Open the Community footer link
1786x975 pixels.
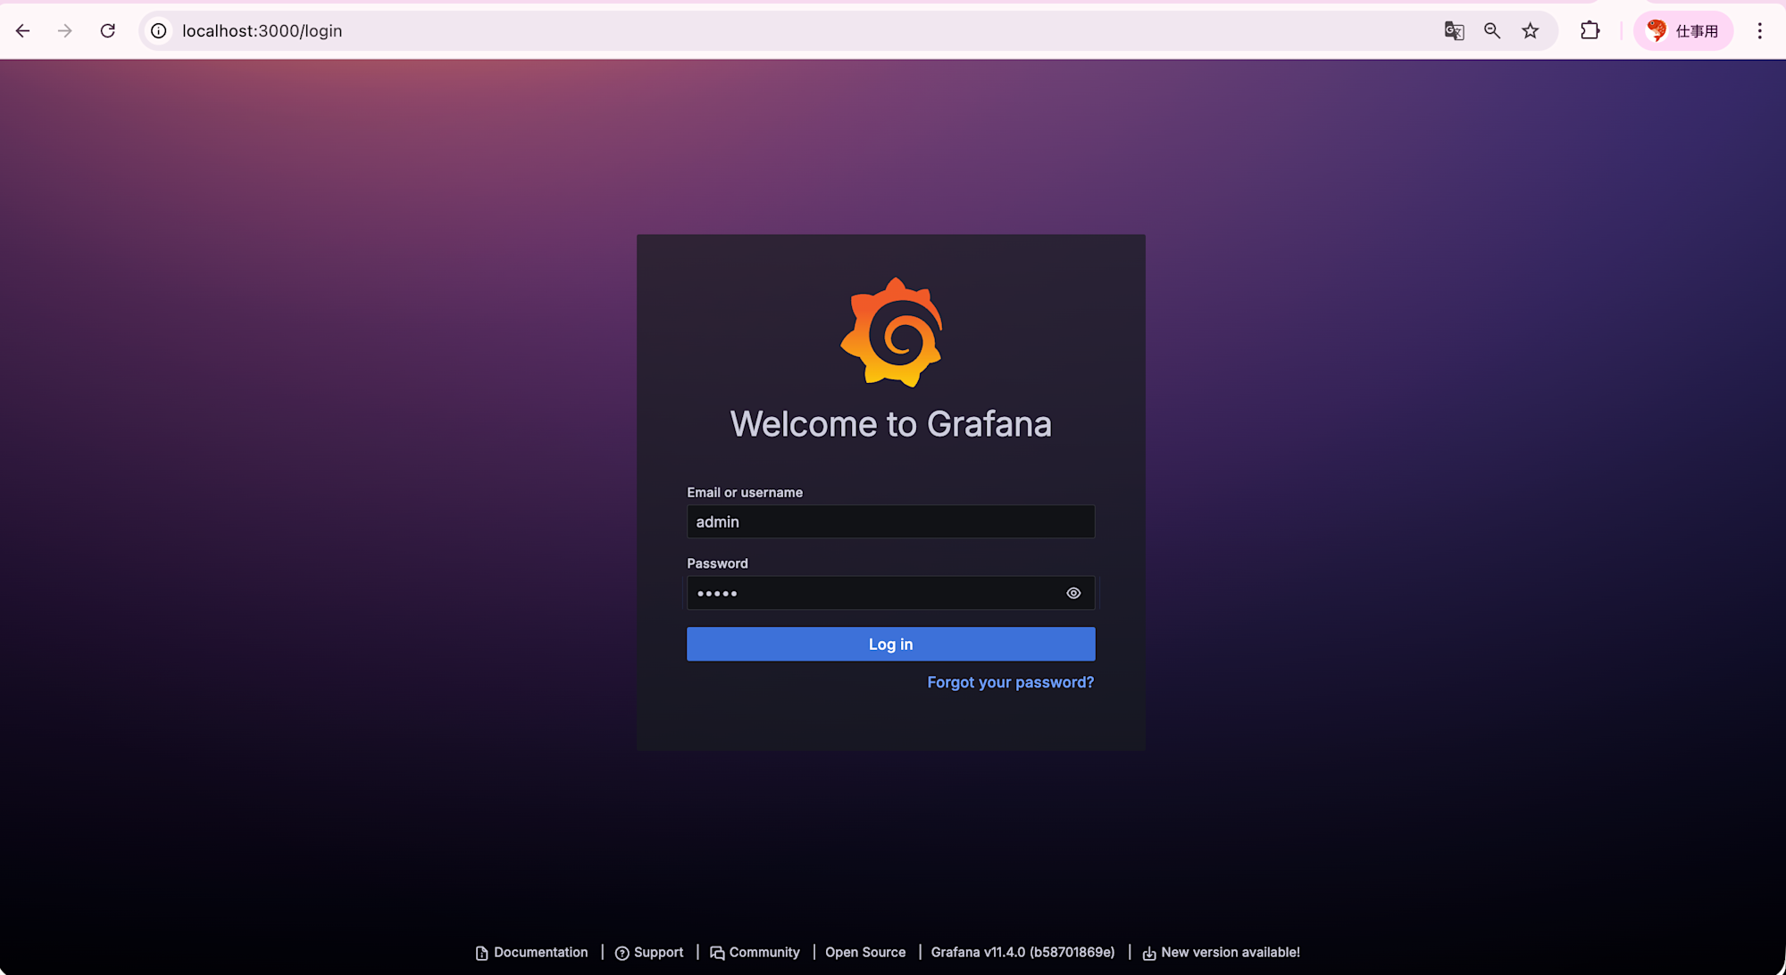click(x=764, y=953)
